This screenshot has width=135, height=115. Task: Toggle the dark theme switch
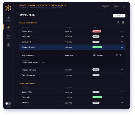(x=8, y=104)
